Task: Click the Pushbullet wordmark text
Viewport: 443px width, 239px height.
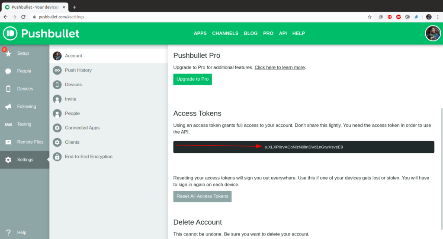Action: click(x=50, y=34)
